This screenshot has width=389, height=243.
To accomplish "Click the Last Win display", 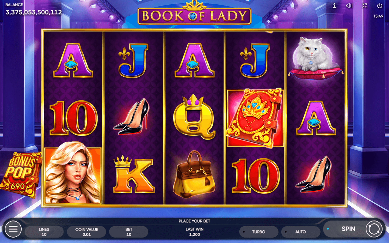I will pos(194,232).
